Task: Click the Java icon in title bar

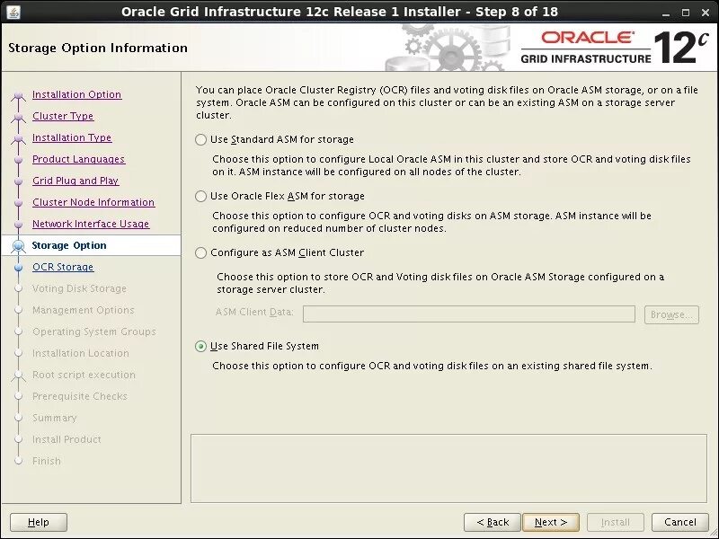Action: tap(13, 12)
